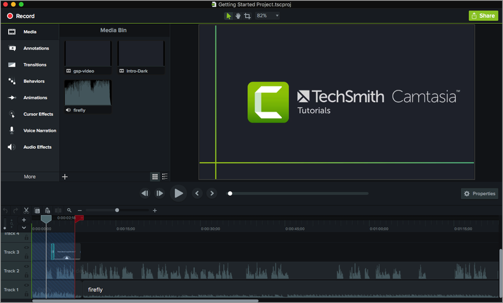Open the Cursor Effects tab
Image resolution: width=503 pixels, height=303 pixels.
(30, 114)
